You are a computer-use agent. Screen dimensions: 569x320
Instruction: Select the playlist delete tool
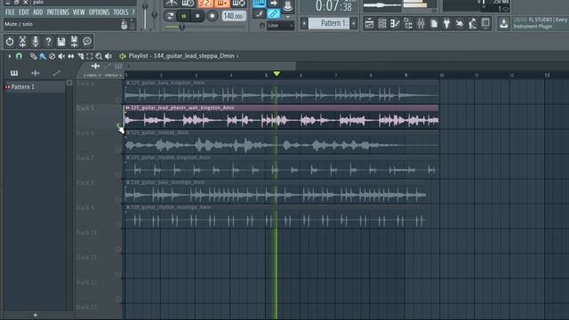(x=52, y=56)
